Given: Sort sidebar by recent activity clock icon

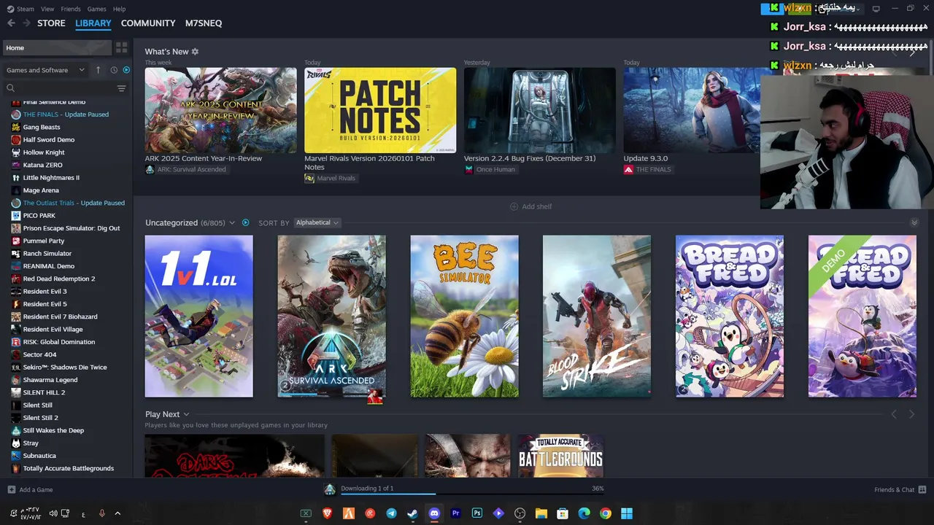Looking at the screenshot, I should pos(114,70).
